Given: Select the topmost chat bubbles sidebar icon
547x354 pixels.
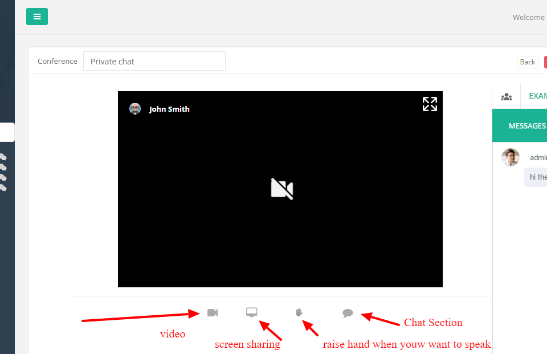Looking at the screenshot, I should [3, 157].
